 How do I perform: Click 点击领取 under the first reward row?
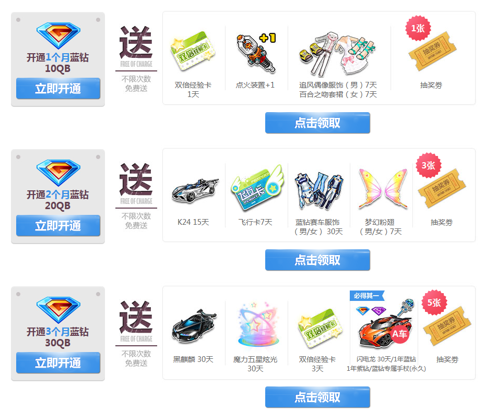pyautogui.click(x=317, y=123)
